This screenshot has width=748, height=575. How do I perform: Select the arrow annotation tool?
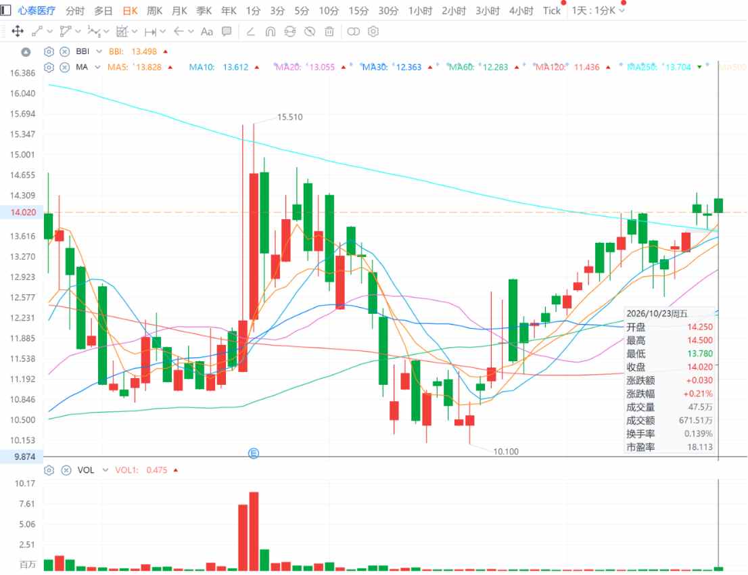(179, 32)
